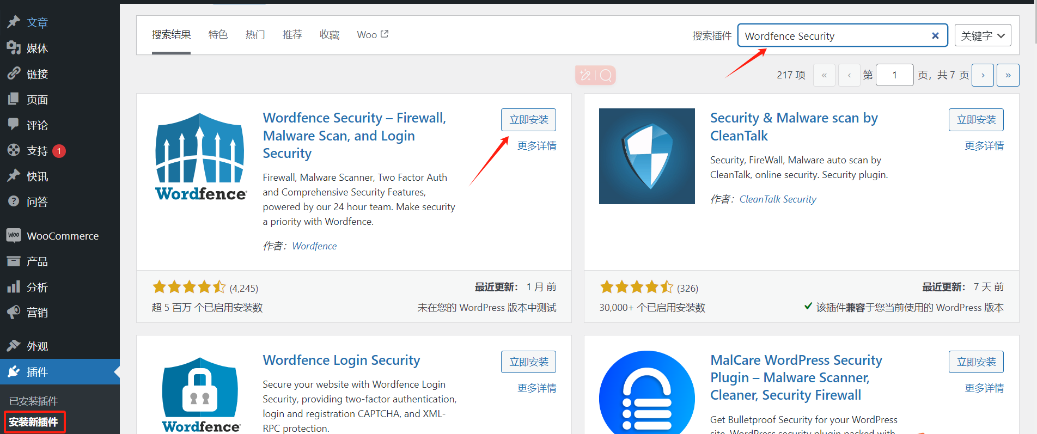Open the 营销 (Marketing) section
This screenshot has height=434, width=1037.
coord(37,312)
